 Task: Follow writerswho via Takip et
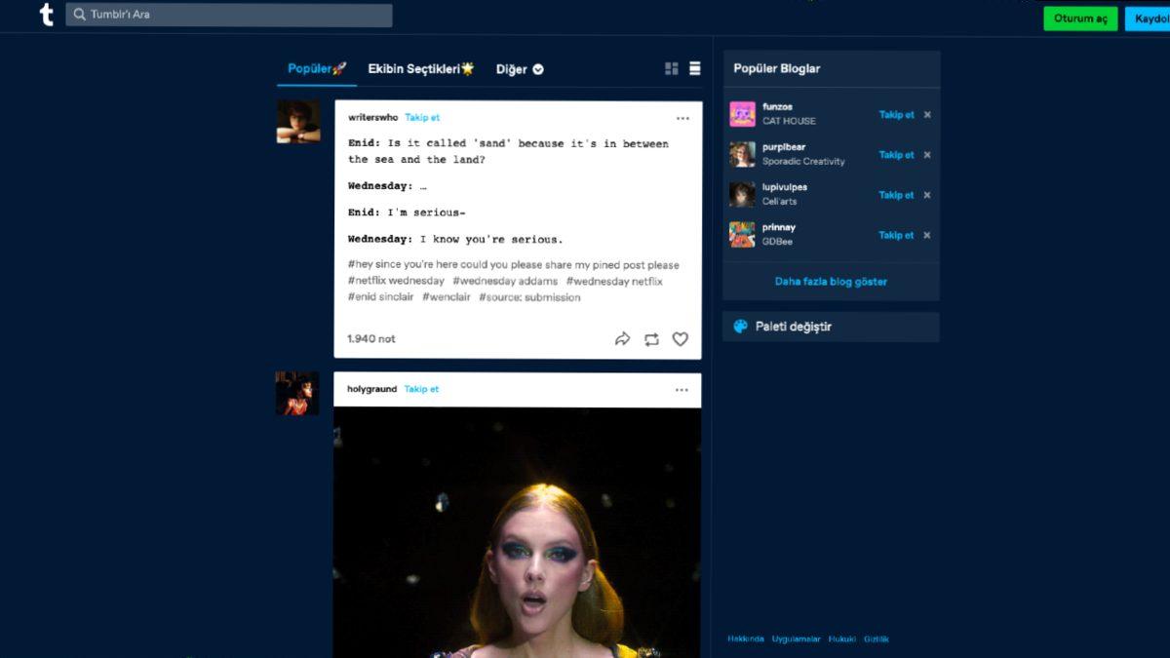(422, 117)
